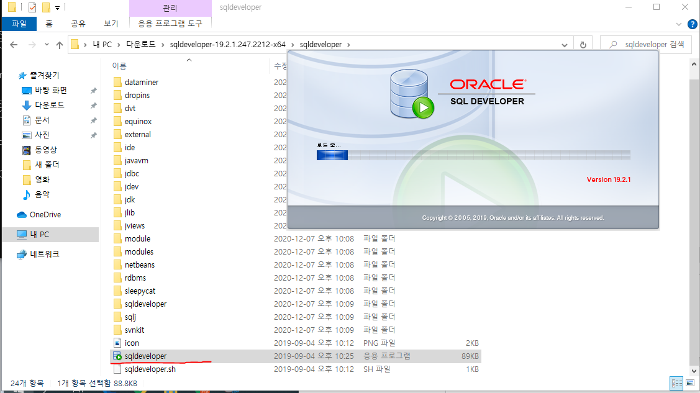
Task: Select the sqldeveloper application file
Action: point(145,356)
